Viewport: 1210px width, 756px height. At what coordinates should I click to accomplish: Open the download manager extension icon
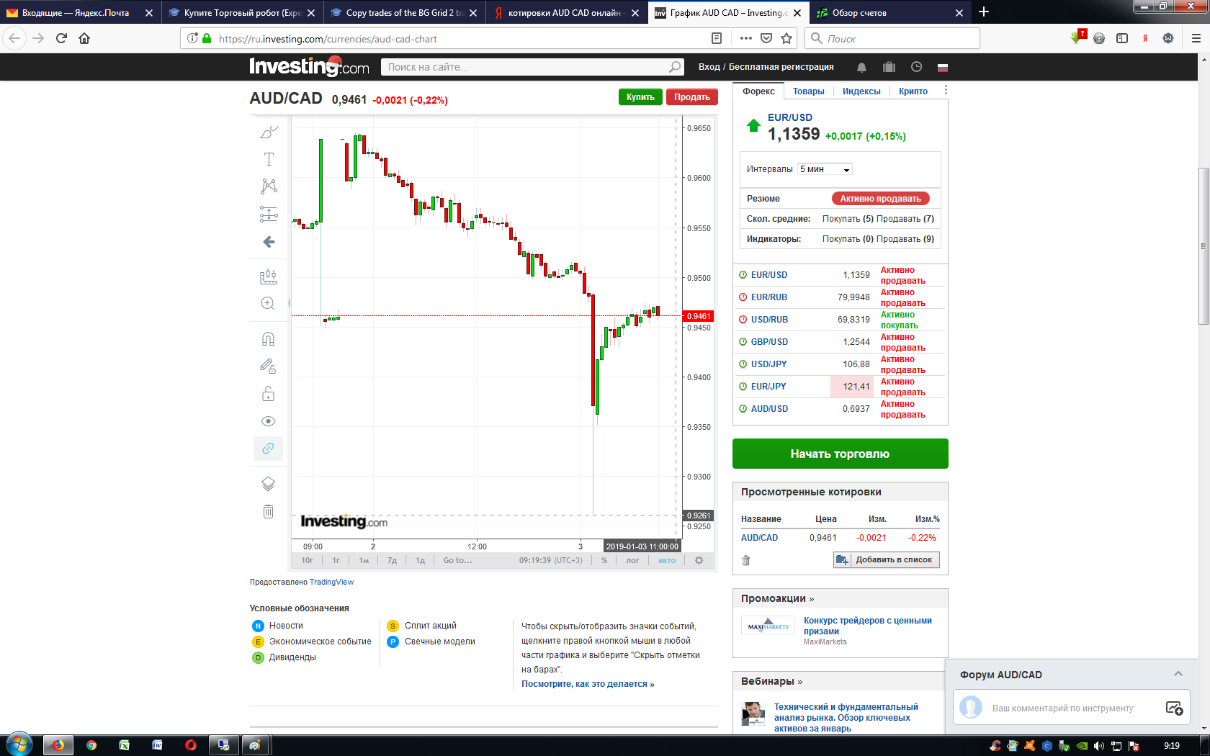coord(1078,37)
